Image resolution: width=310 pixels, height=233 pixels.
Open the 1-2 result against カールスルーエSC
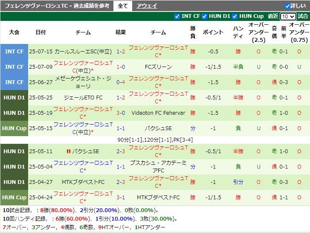(x=121, y=52)
